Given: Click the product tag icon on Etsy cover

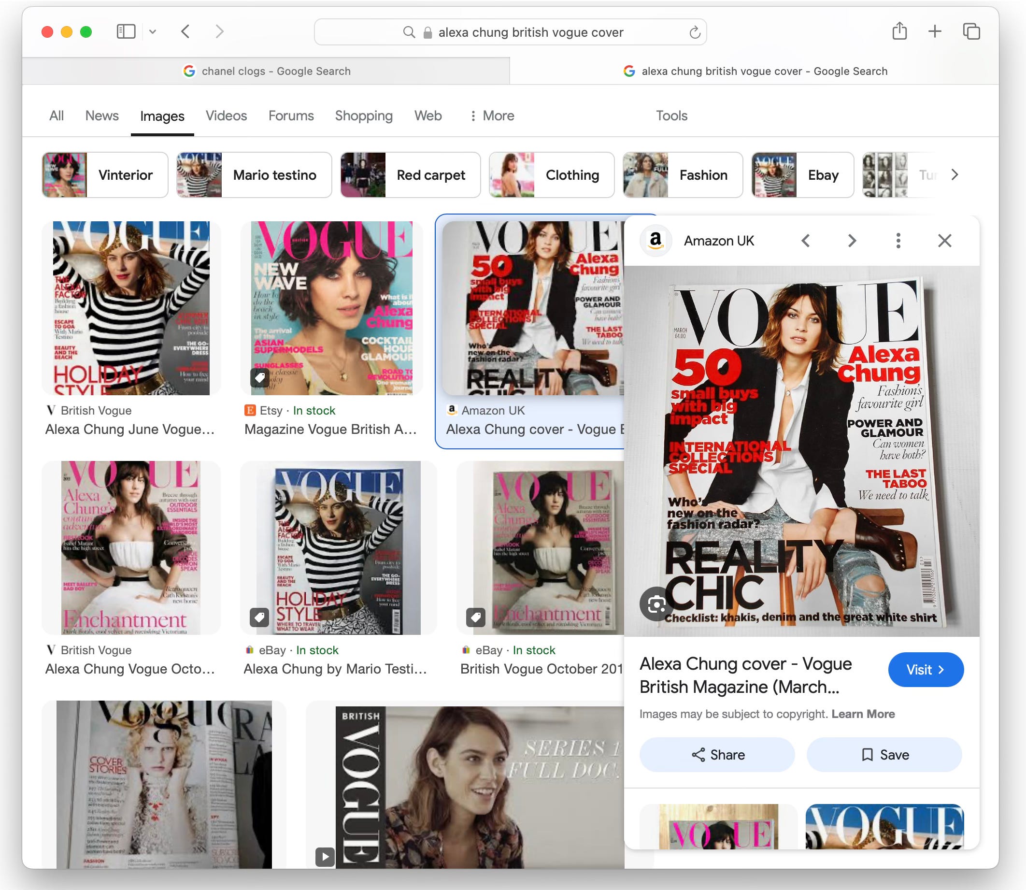Looking at the screenshot, I should click(260, 378).
